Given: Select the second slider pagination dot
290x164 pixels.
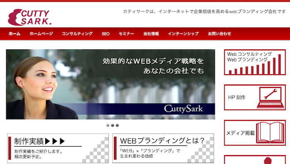Looking at the screenshot, I should click(x=112, y=125).
